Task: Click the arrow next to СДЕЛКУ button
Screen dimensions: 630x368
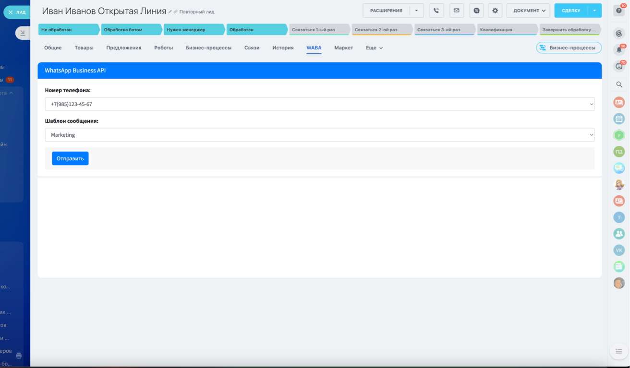Action: point(594,11)
